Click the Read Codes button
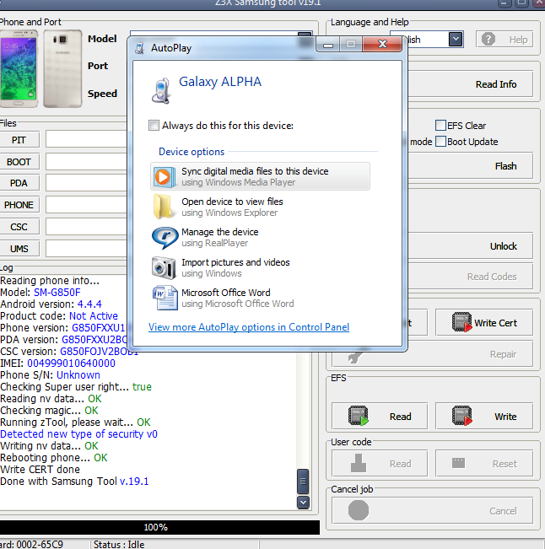This screenshot has height=549, width=545. pos(471,277)
